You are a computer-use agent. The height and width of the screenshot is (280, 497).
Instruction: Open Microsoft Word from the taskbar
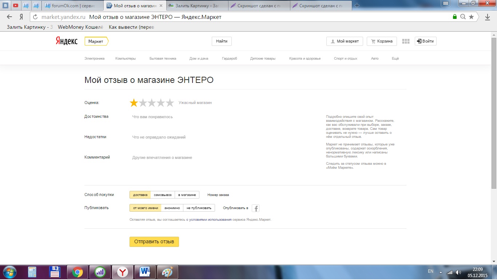click(145, 272)
